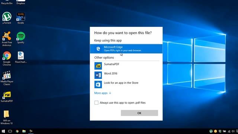The image size is (238, 134).
Task: Open the Windows Start menu
Action: coord(3,131)
